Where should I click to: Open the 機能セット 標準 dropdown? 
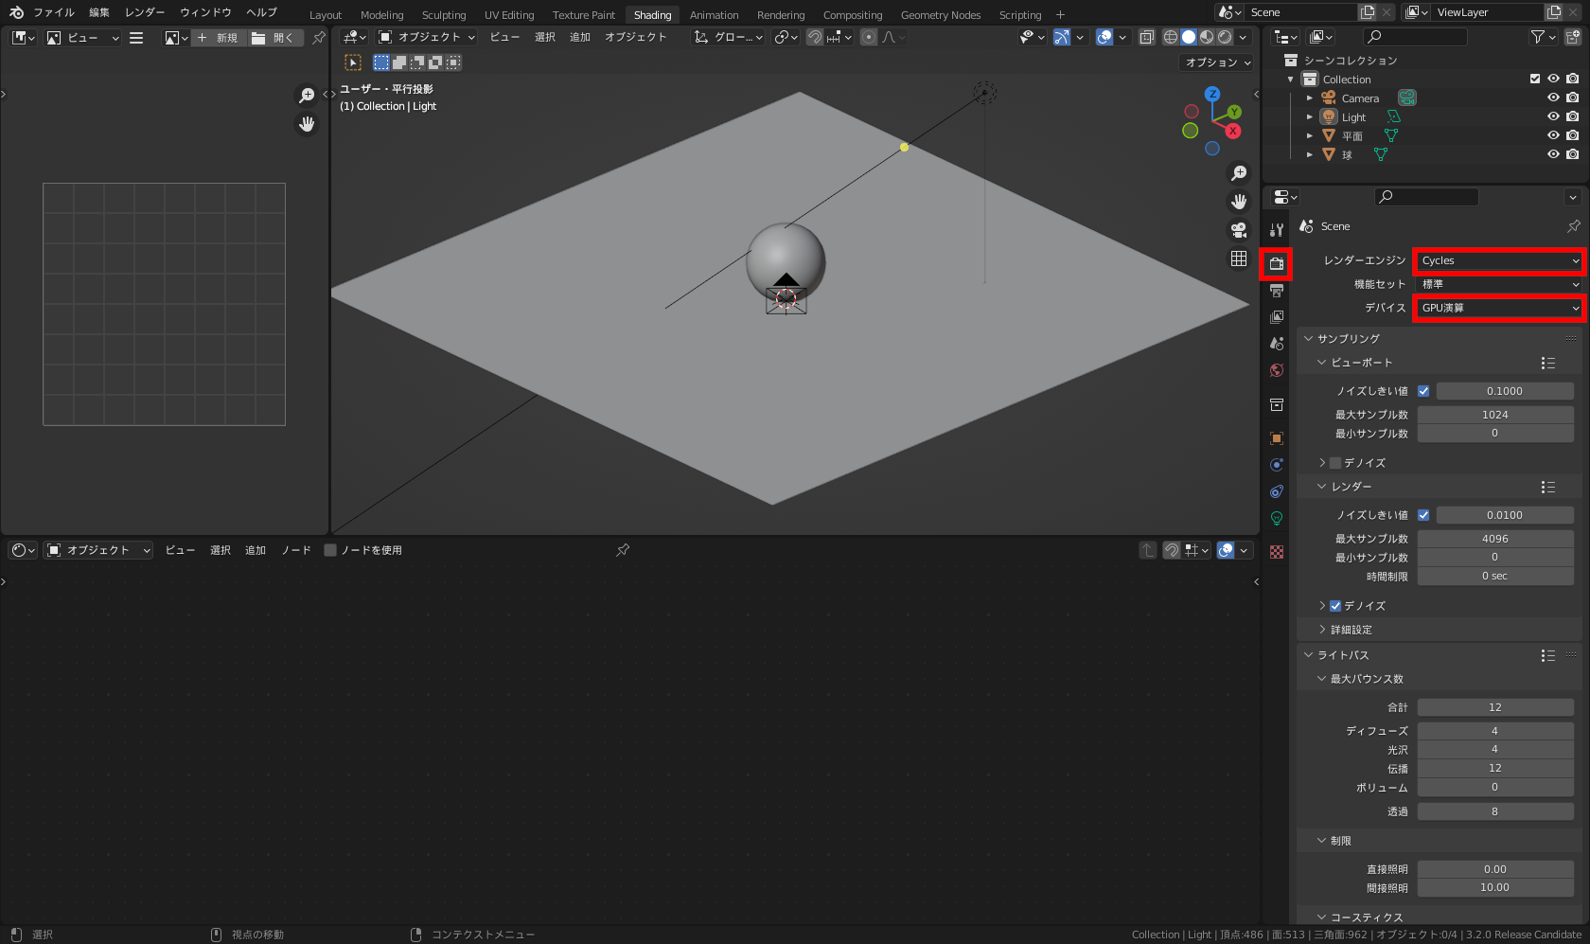pos(1499,284)
